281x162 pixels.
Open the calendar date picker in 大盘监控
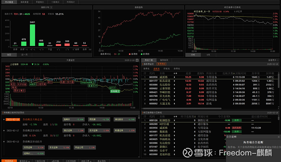point(137,60)
